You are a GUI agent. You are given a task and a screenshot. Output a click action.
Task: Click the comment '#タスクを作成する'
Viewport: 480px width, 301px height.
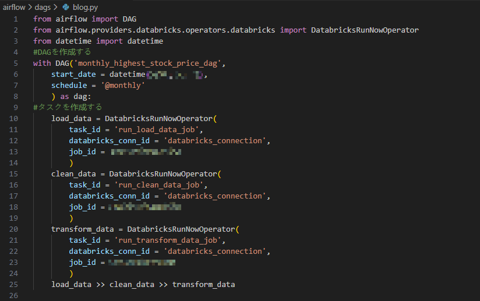coord(68,107)
